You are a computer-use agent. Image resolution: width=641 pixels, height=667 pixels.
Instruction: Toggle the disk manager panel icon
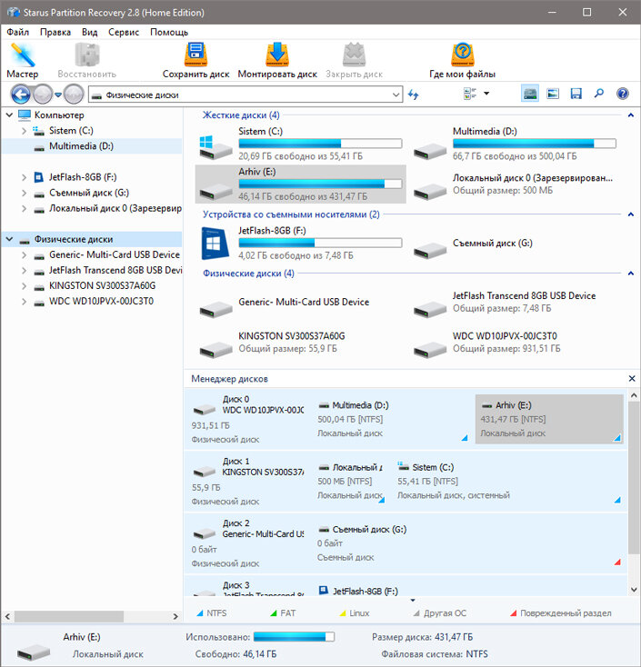pyautogui.click(x=530, y=94)
